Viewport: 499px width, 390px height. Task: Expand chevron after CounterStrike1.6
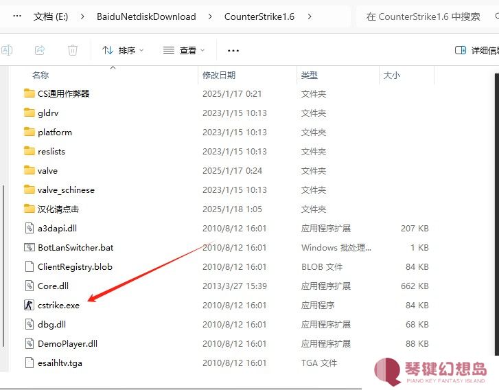click(310, 16)
